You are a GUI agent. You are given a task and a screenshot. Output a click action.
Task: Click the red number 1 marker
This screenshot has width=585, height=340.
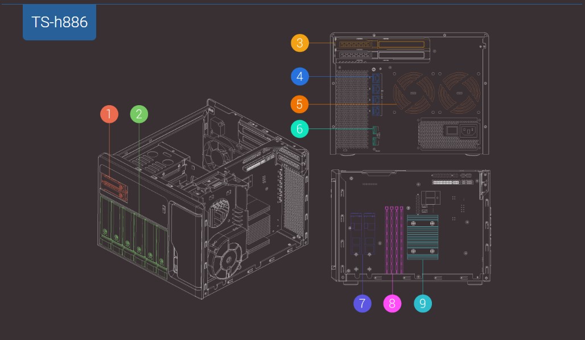pos(109,114)
